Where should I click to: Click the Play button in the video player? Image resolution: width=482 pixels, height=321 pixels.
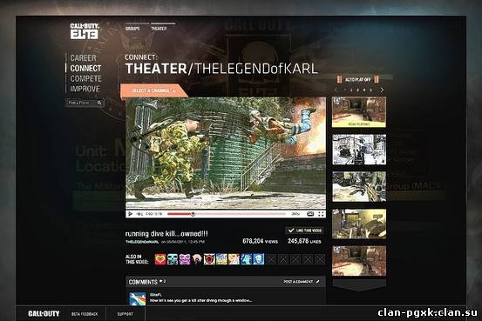click(x=131, y=214)
